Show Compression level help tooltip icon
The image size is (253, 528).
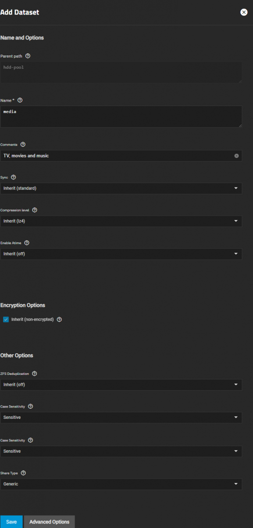(35, 210)
